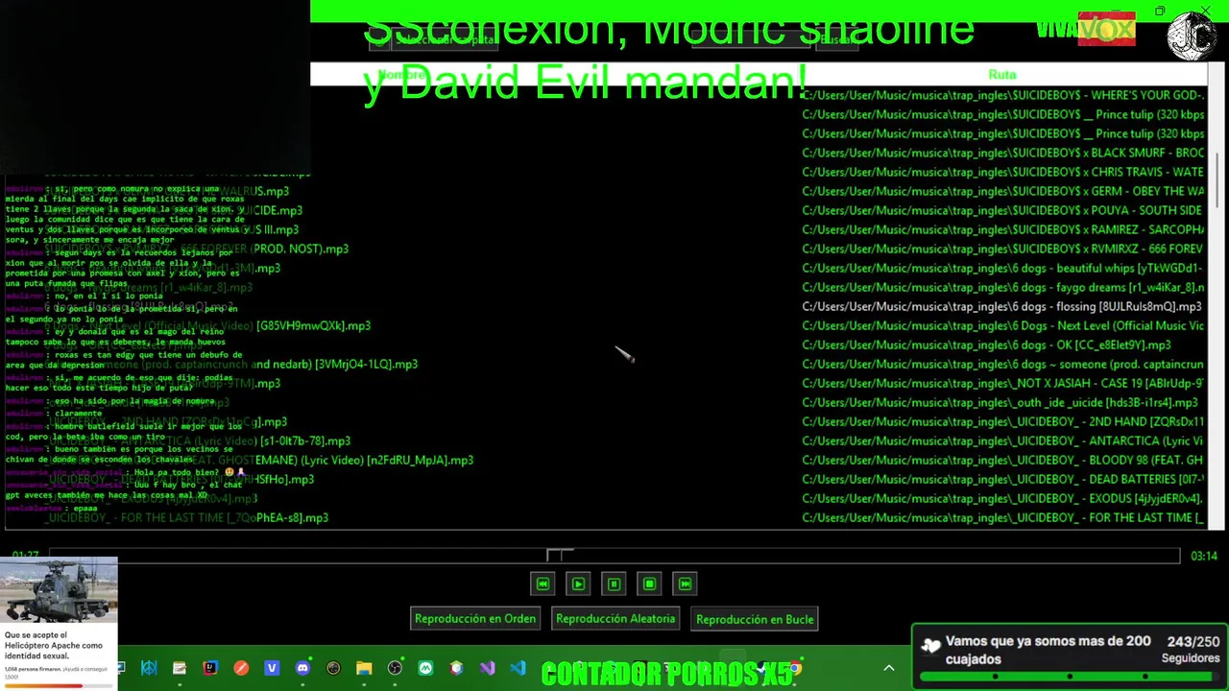1229x691 pixels.
Task: Select path row _UICIDEBOY_ - ANTARCTICA
Action: (x=1003, y=441)
